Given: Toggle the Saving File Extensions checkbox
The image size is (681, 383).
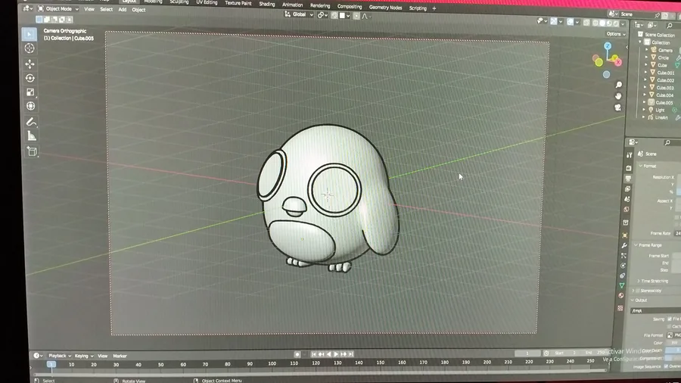Looking at the screenshot, I should [670, 319].
